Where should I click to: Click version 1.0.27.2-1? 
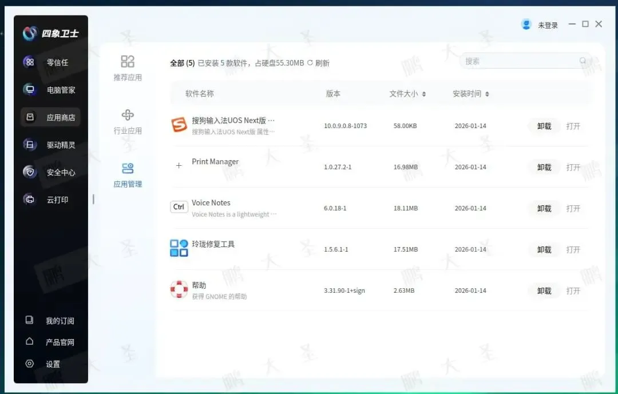point(338,167)
